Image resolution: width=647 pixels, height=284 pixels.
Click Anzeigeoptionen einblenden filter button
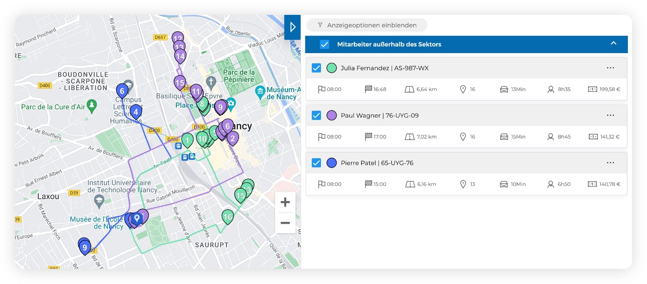pyautogui.click(x=367, y=25)
